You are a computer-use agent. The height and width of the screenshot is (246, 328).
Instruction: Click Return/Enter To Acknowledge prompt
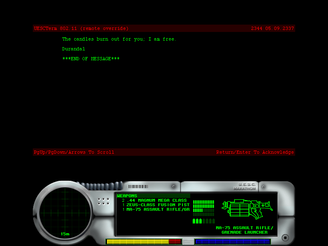(255, 153)
